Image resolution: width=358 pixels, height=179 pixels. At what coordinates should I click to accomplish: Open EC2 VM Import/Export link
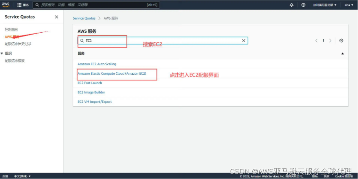click(95, 102)
